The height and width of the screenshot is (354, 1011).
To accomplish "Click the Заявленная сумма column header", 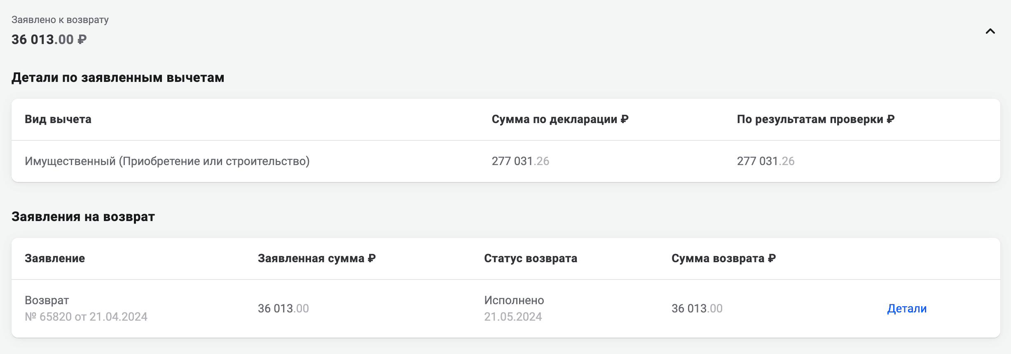I will coord(317,259).
